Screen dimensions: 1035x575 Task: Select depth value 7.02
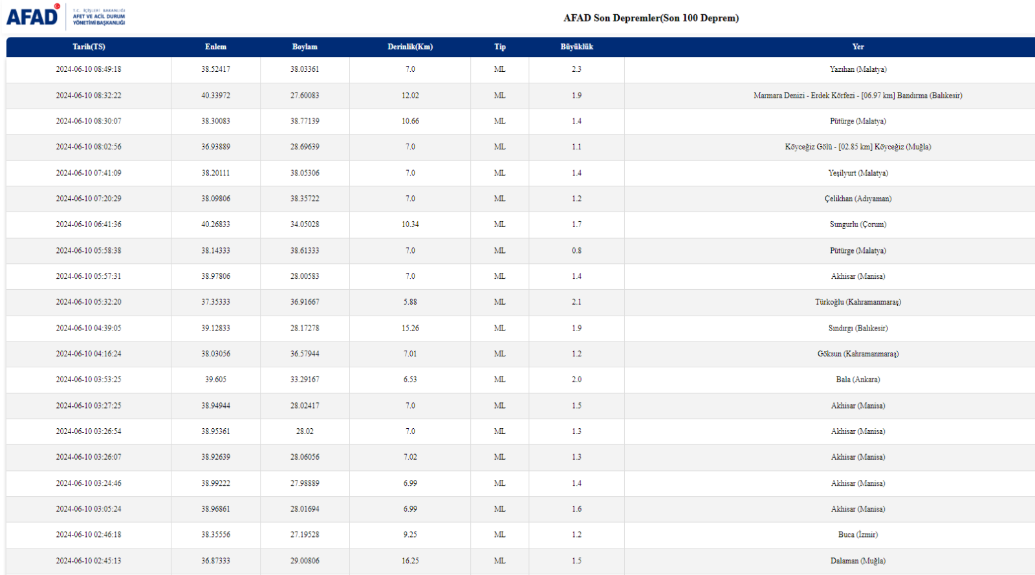(410, 457)
